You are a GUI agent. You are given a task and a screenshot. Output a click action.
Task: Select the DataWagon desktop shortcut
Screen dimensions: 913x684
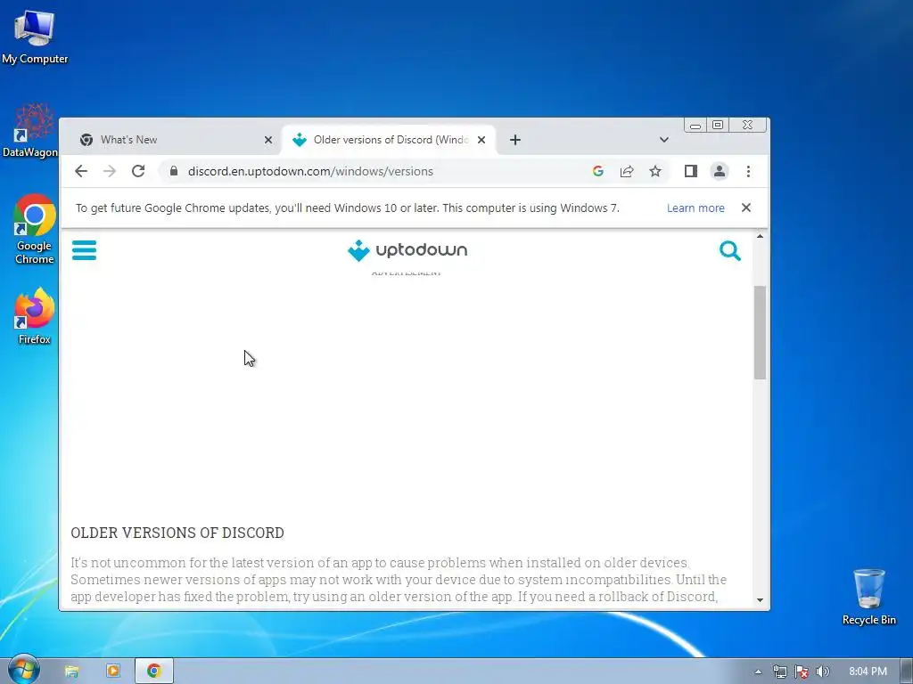[30, 131]
